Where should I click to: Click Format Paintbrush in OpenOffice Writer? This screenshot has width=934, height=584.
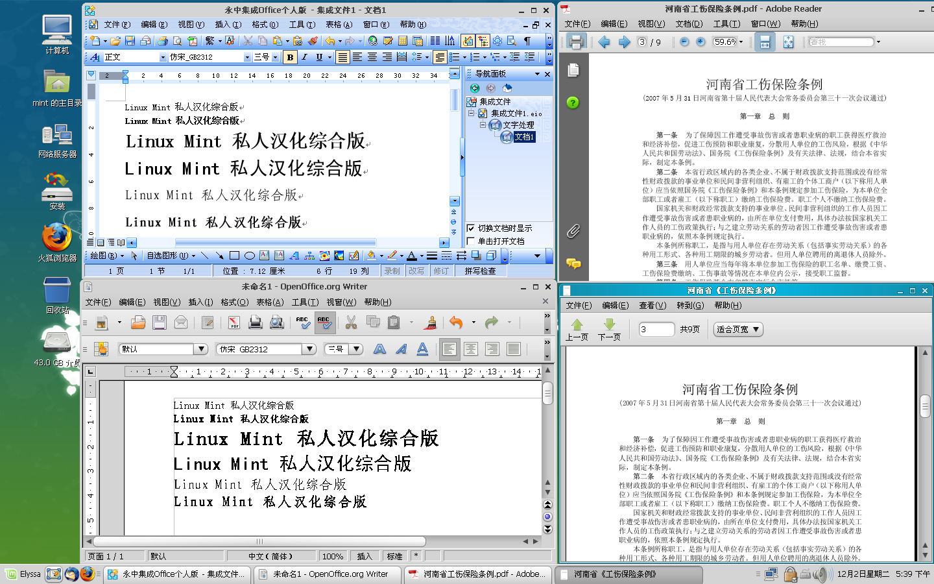coord(431,322)
